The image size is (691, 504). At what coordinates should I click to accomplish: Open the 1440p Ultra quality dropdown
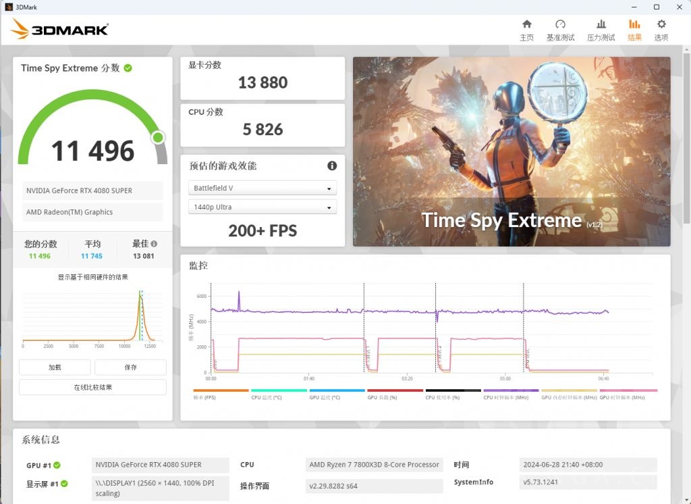coord(262,207)
